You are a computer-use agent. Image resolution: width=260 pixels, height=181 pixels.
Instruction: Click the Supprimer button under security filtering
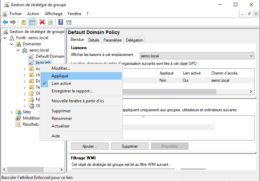coord(130,146)
